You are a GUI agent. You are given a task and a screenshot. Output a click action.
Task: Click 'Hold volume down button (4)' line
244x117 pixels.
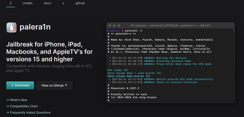click(129, 76)
